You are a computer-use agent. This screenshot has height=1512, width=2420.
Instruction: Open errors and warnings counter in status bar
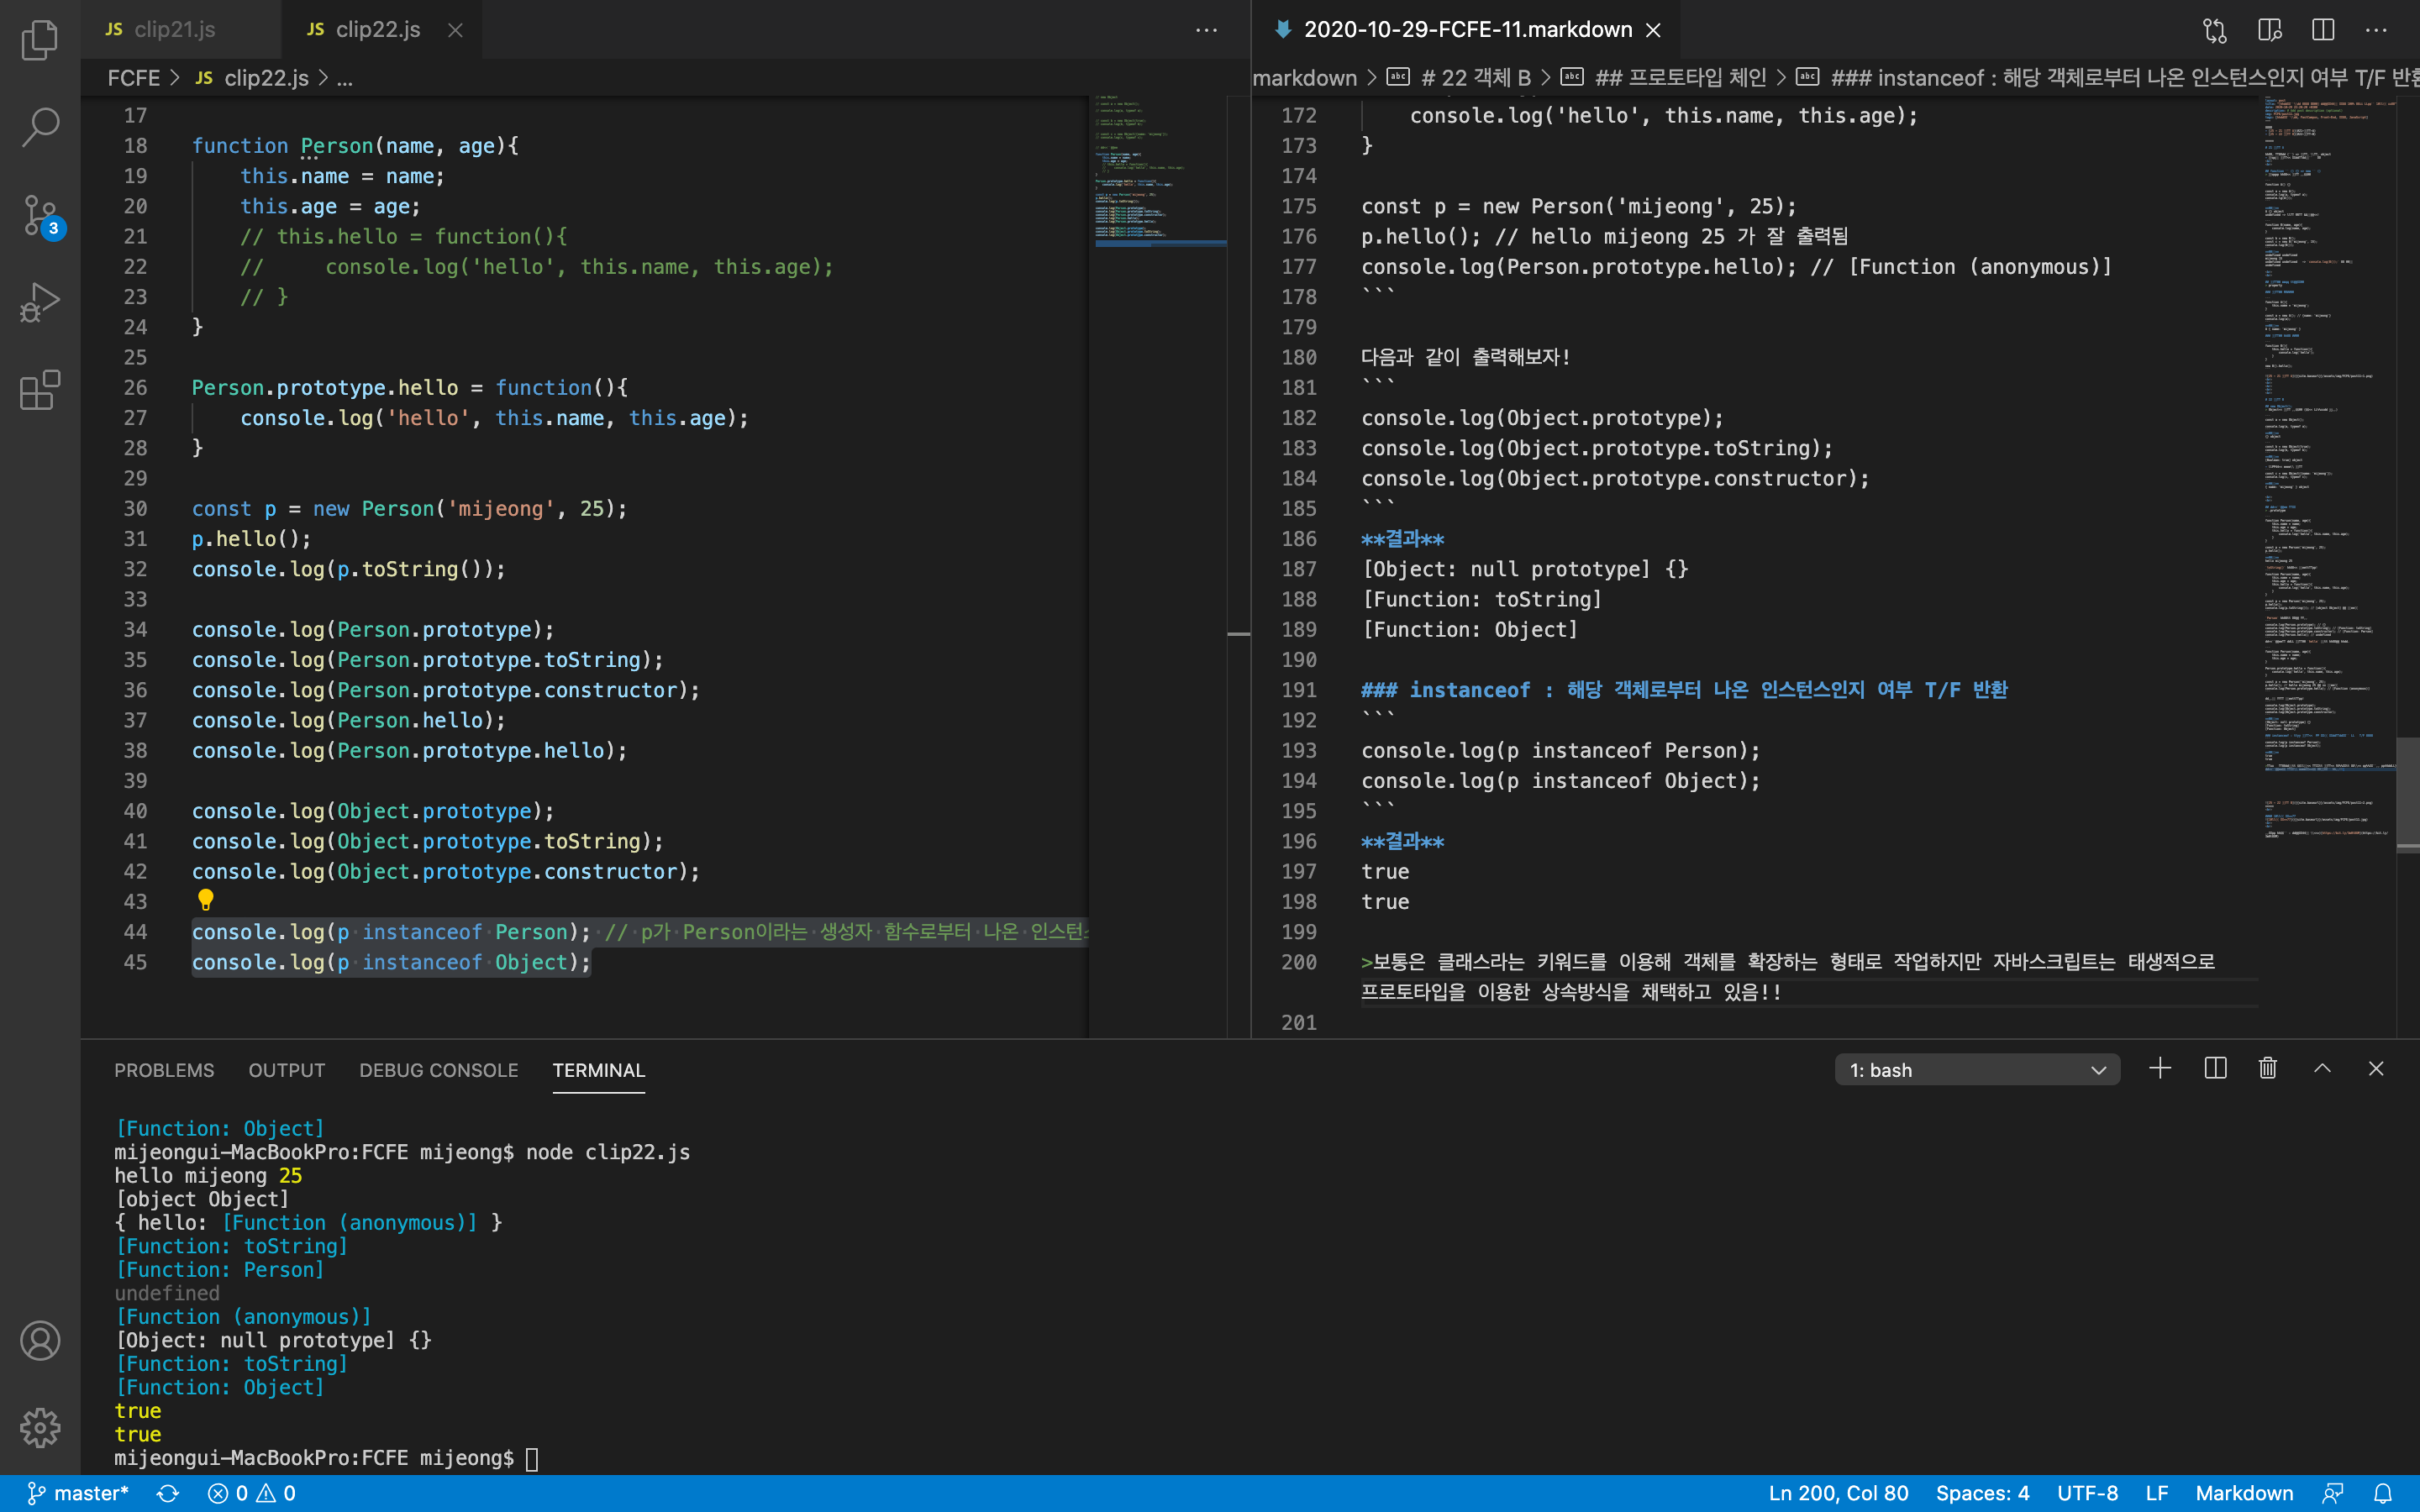pos(252,1493)
